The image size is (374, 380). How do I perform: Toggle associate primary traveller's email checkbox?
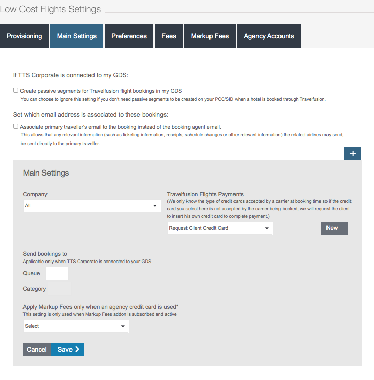tap(16, 126)
